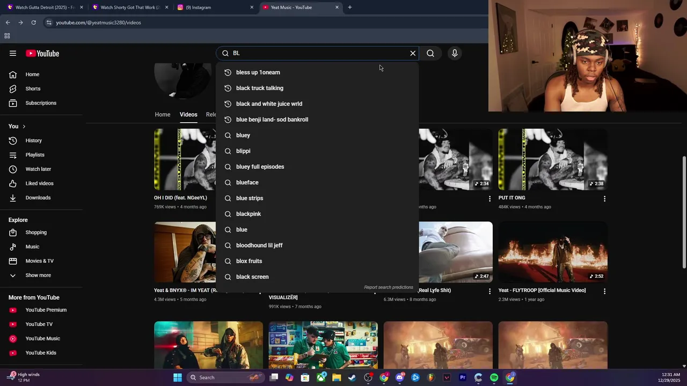Open Spotify from the taskbar
This screenshot has width=687, height=386.
tap(494, 377)
